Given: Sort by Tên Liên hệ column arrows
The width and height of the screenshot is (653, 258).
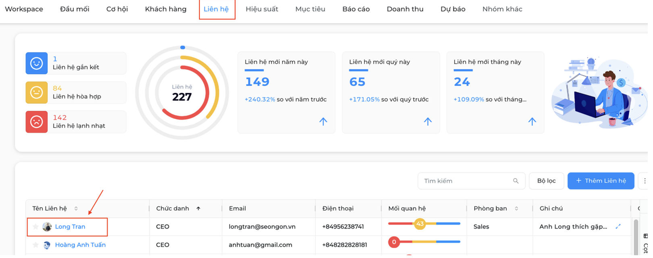Looking at the screenshot, I should click(x=76, y=208).
